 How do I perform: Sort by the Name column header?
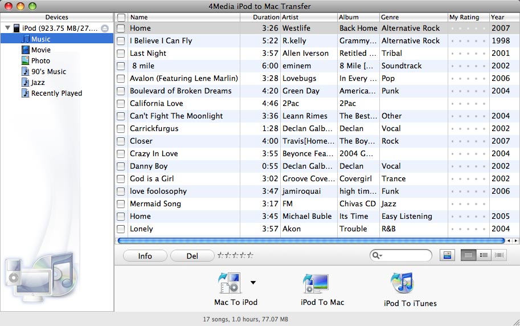[x=184, y=17]
